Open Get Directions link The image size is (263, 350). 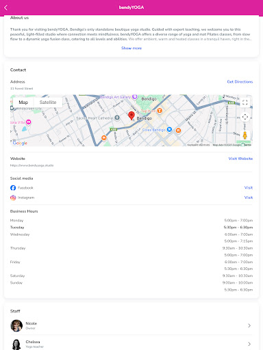point(240,81)
